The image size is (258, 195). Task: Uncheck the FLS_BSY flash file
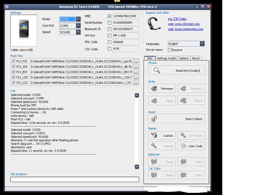[x=14, y=72]
